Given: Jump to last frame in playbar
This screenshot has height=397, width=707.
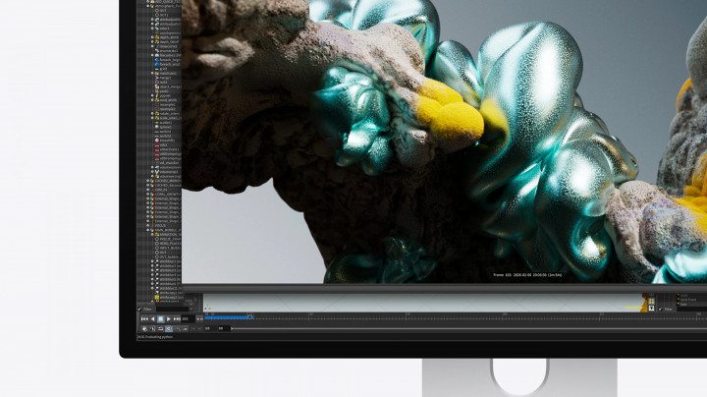Looking at the screenshot, I should (177, 319).
